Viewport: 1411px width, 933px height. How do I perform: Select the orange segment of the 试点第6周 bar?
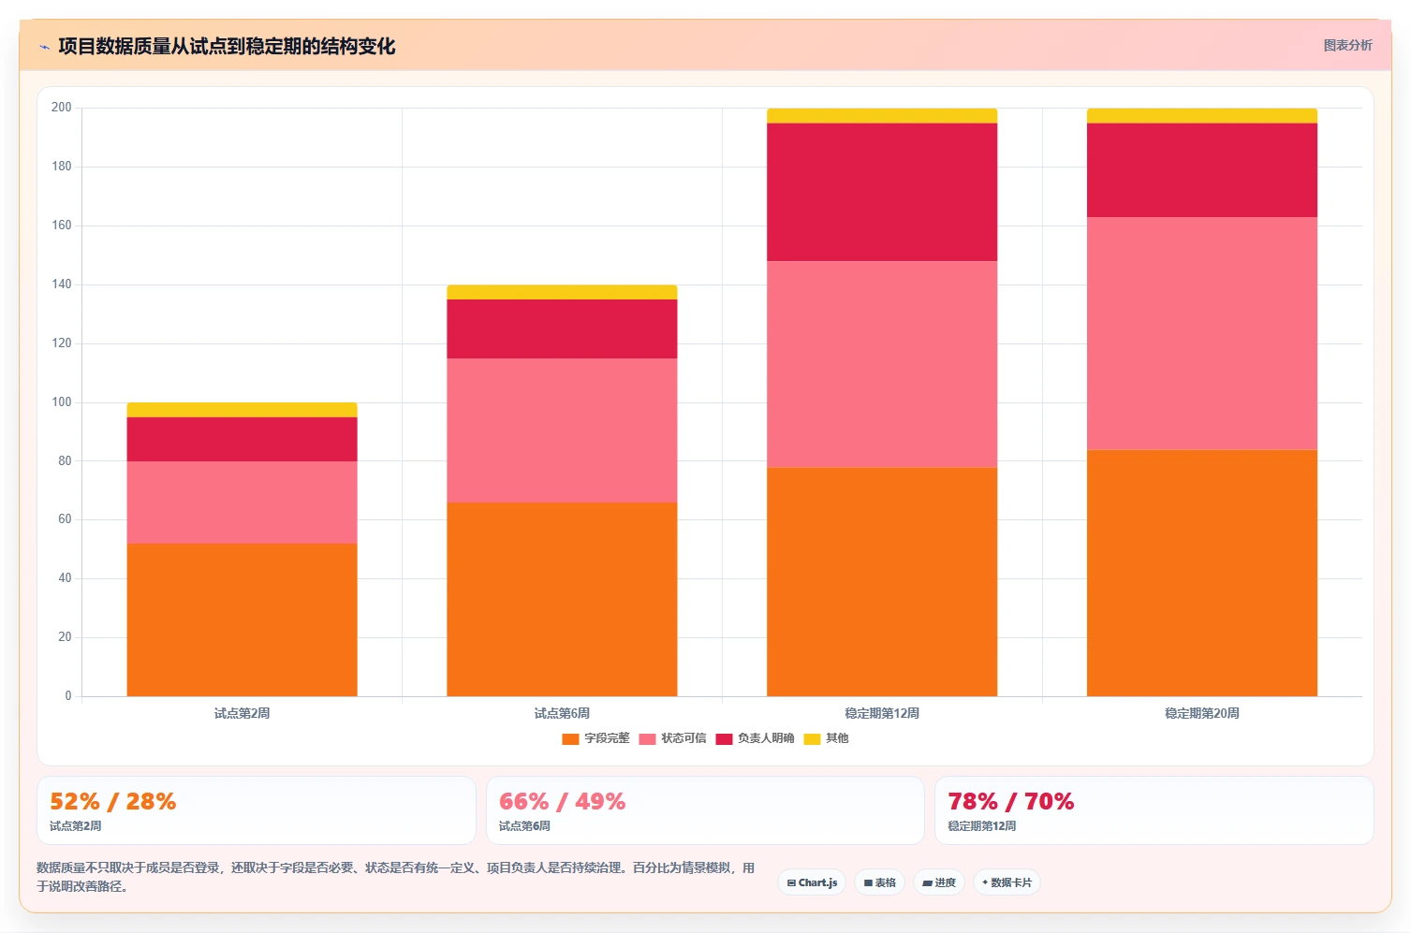point(562,599)
